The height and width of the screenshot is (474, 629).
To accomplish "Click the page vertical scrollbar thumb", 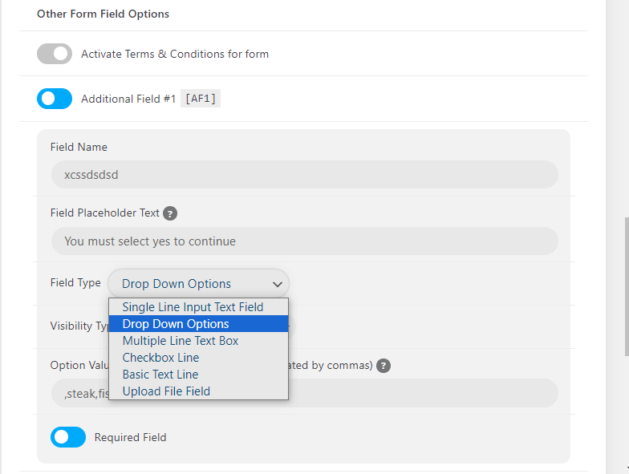I will click(x=627, y=287).
